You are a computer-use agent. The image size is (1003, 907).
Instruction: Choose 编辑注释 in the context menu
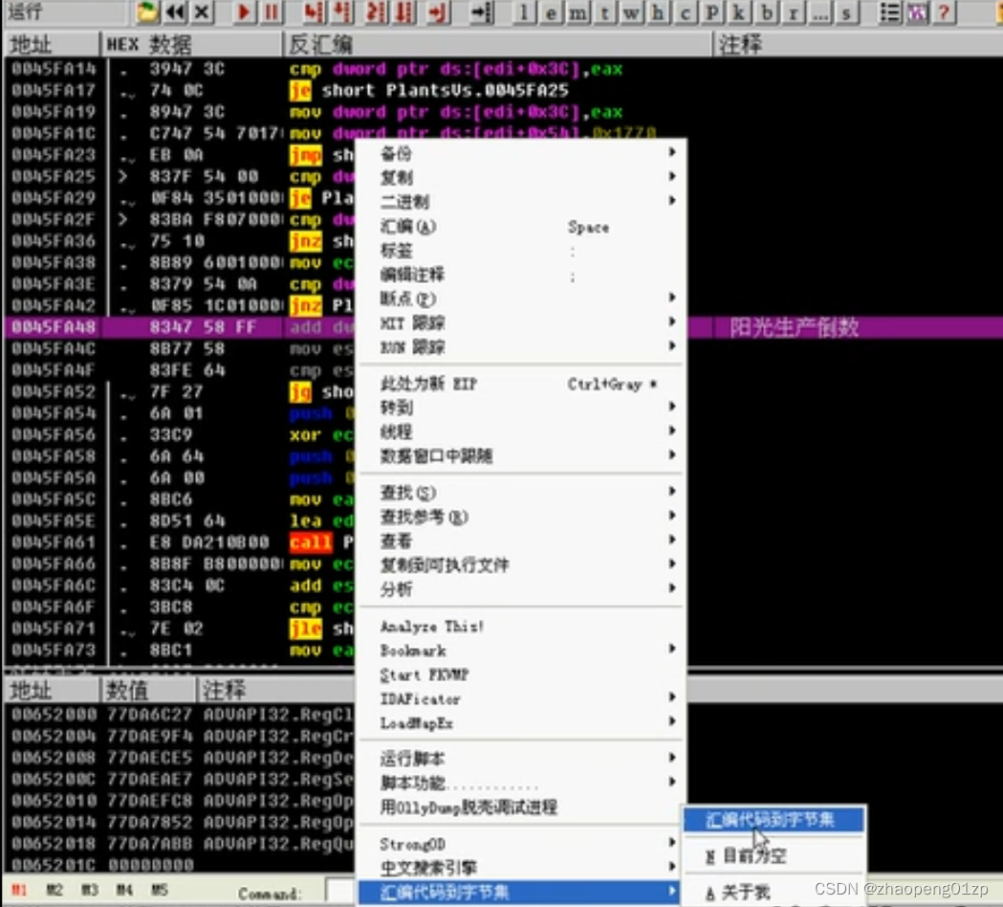coord(521,275)
